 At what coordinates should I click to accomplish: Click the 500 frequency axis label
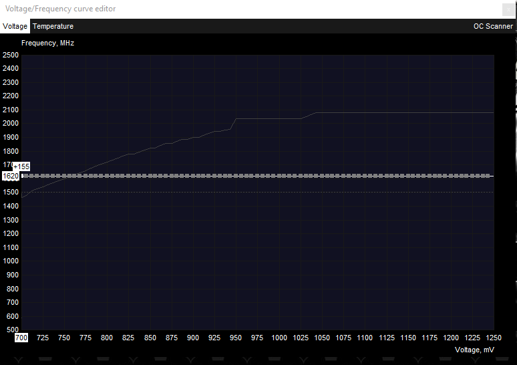point(12,330)
